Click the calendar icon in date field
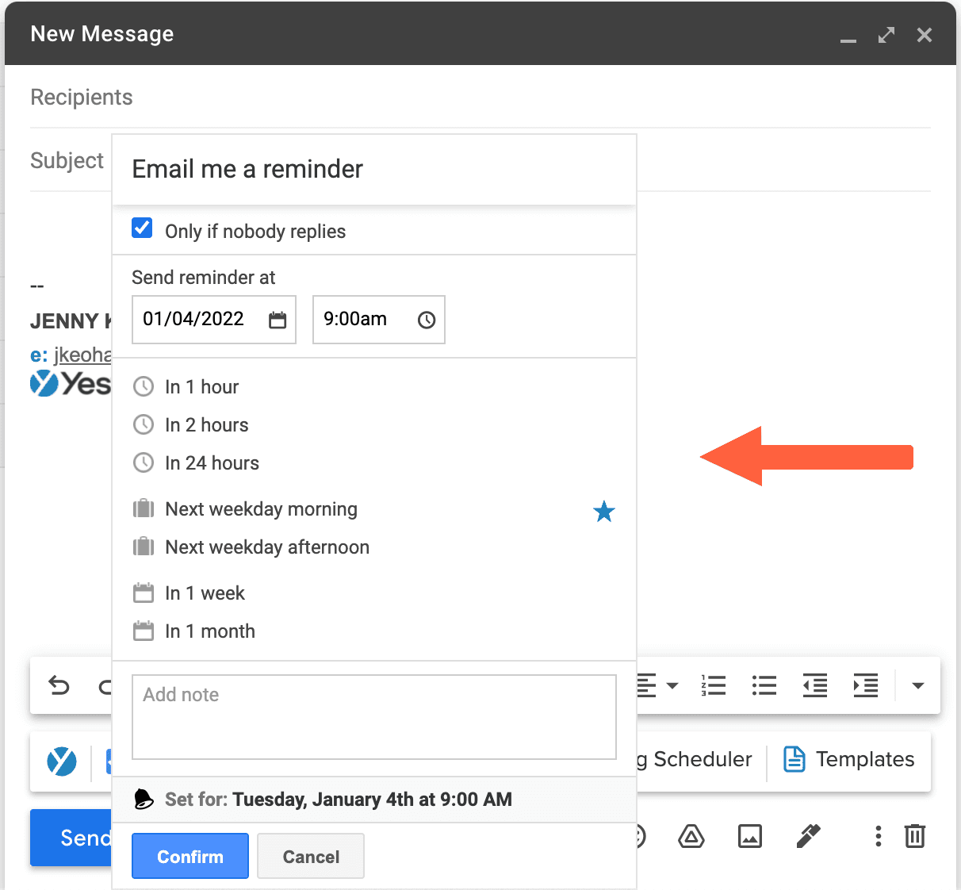This screenshot has height=890, width=961. 277,320
